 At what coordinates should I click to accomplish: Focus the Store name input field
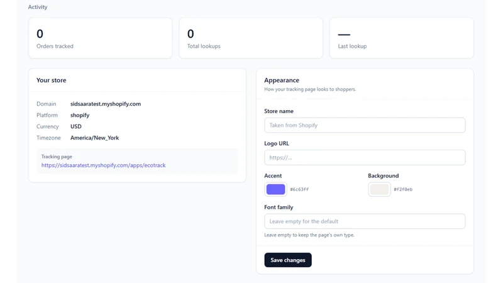(365, 125)
